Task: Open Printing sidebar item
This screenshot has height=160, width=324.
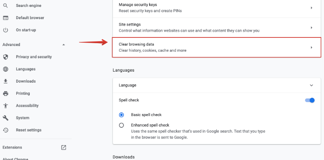Action: [23, 93]
